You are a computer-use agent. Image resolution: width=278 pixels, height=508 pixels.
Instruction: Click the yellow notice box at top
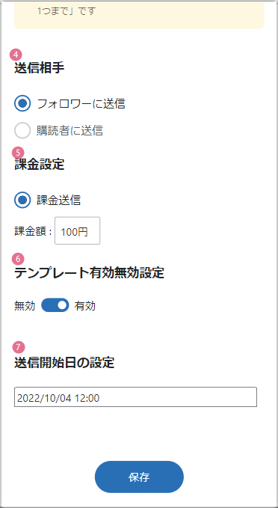click(139, 15)
